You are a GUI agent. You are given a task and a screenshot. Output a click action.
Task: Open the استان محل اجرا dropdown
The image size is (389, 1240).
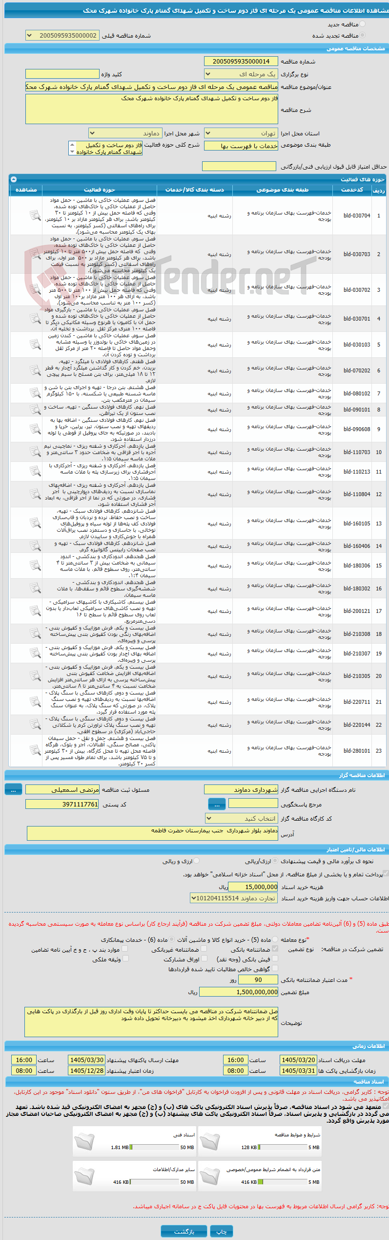[x=241, y=133]
